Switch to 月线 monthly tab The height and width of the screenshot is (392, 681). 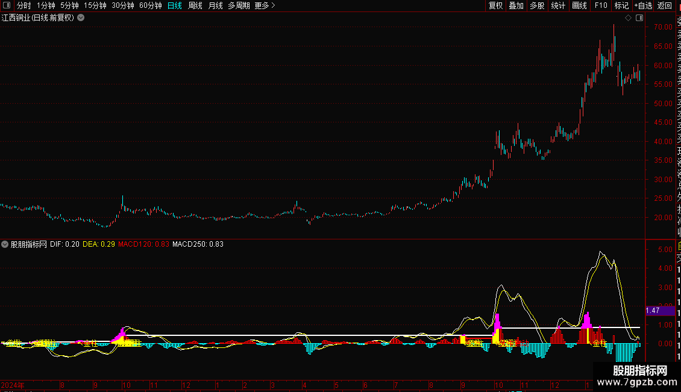tap(215, 5)
